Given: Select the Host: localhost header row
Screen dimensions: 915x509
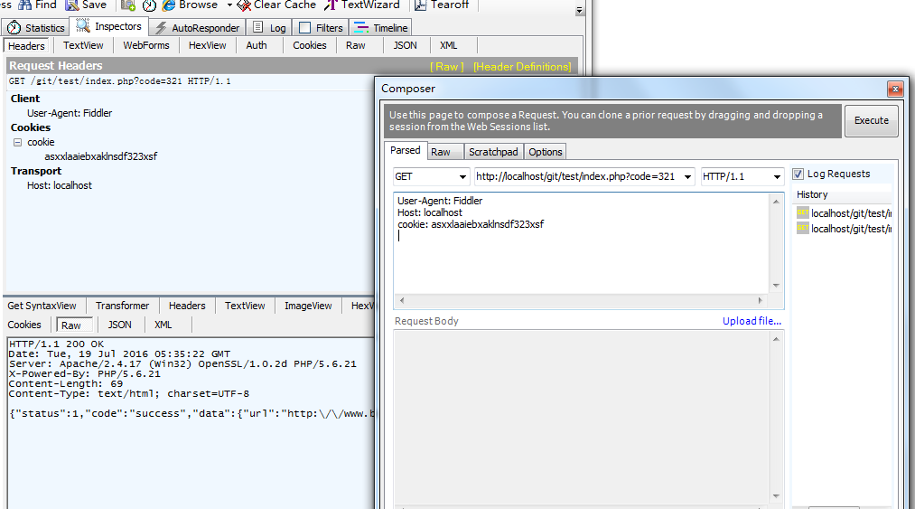Looking at the screenshot, I should (x=60, y=185).
